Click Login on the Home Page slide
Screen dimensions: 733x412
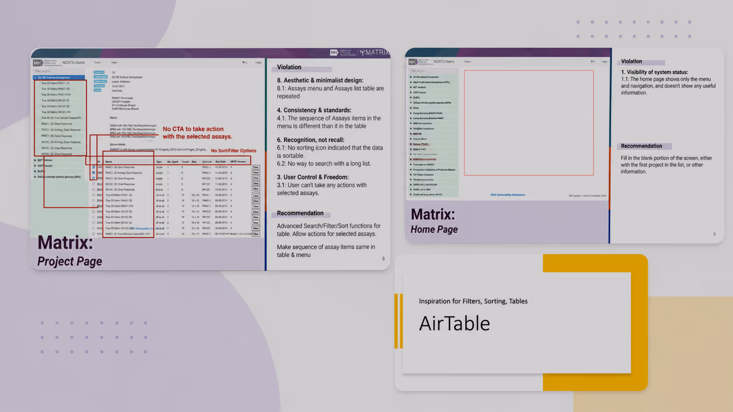click(x=605, y=62)
